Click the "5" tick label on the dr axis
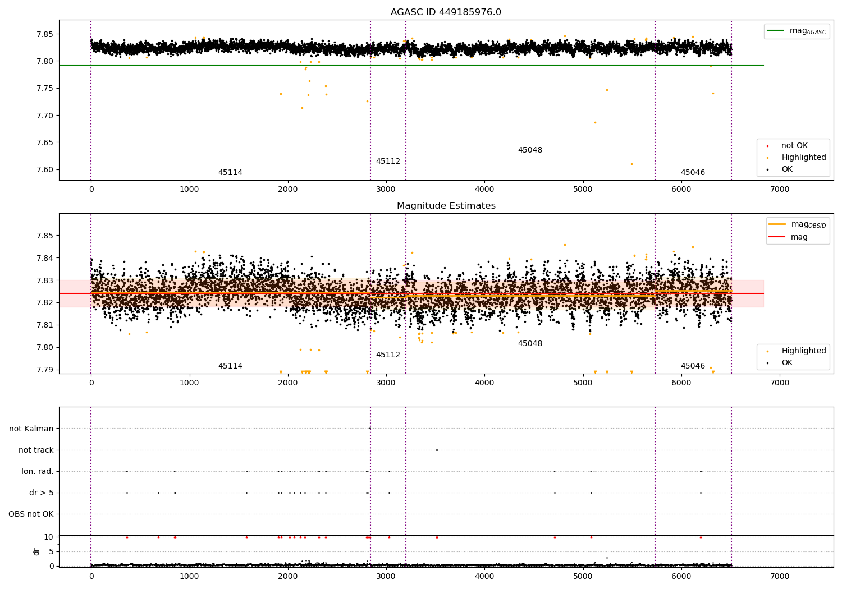 [51, 551]
